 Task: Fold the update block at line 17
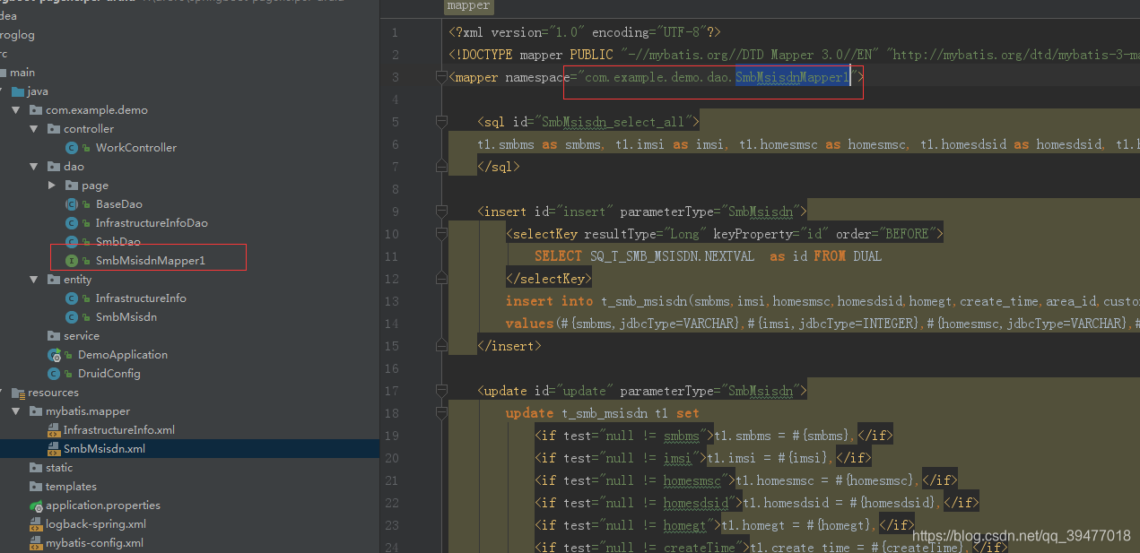441,391
